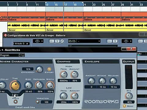Image resolution: width=147 pixels, height=110 pixels.
Task: Select the Batterie clip starting at bar 21
Action: pos(102,16)
